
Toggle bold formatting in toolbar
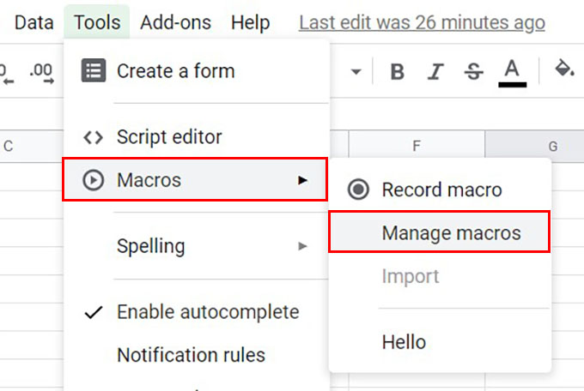[x=397, y=71]
